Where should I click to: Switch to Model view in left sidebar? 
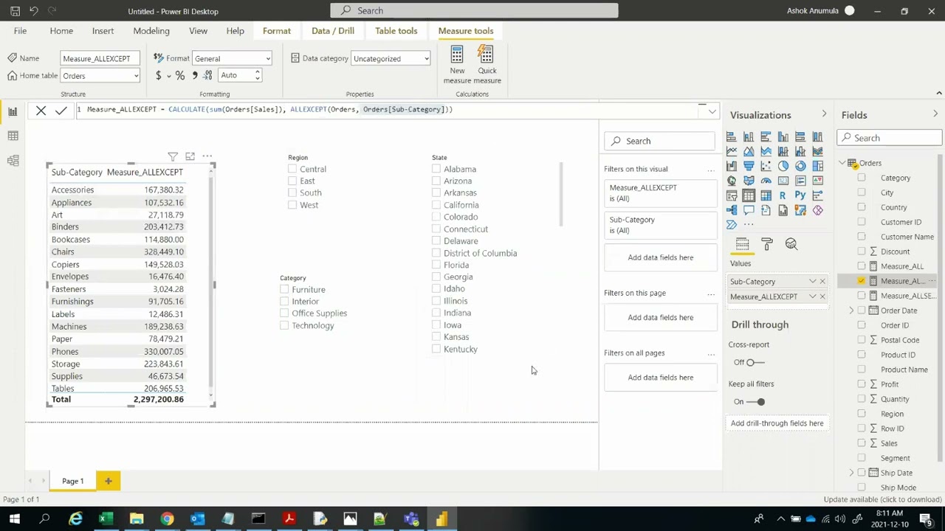coord(13,161)
